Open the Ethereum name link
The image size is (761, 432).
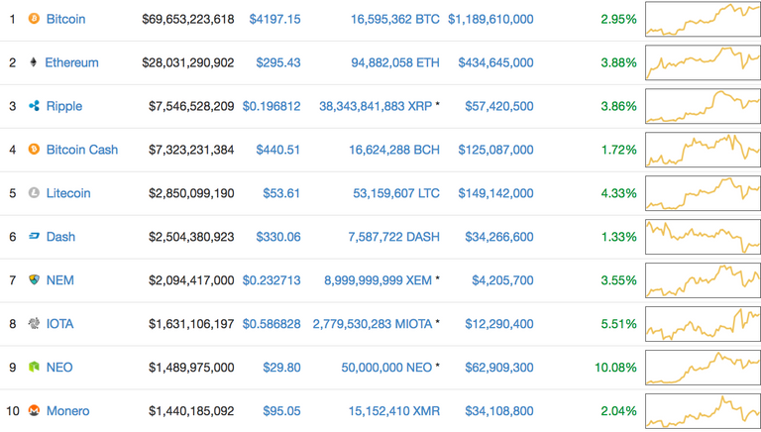point(71,62)
